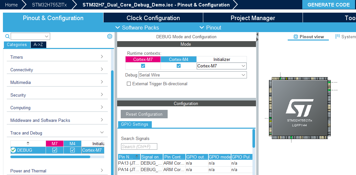Select the PA13 row in the GPIO table
Viewport: 356px width, 175px height.
[185, 163]
